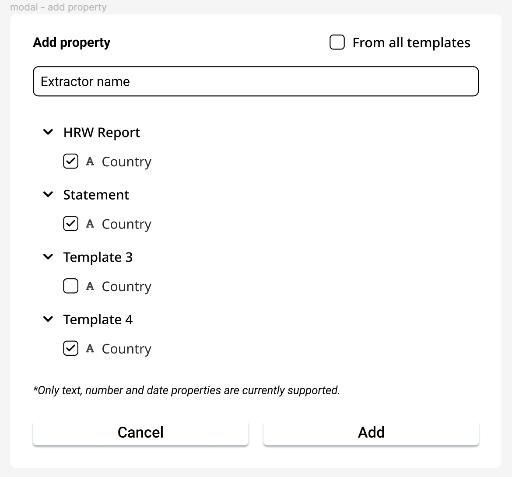Enable the From all templates checkbox
This screenshot has height=477, width=512.
tap(337, 42)
